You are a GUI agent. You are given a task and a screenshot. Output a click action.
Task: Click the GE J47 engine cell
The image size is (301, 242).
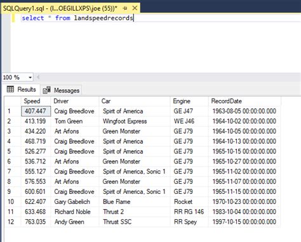[189, 111]
